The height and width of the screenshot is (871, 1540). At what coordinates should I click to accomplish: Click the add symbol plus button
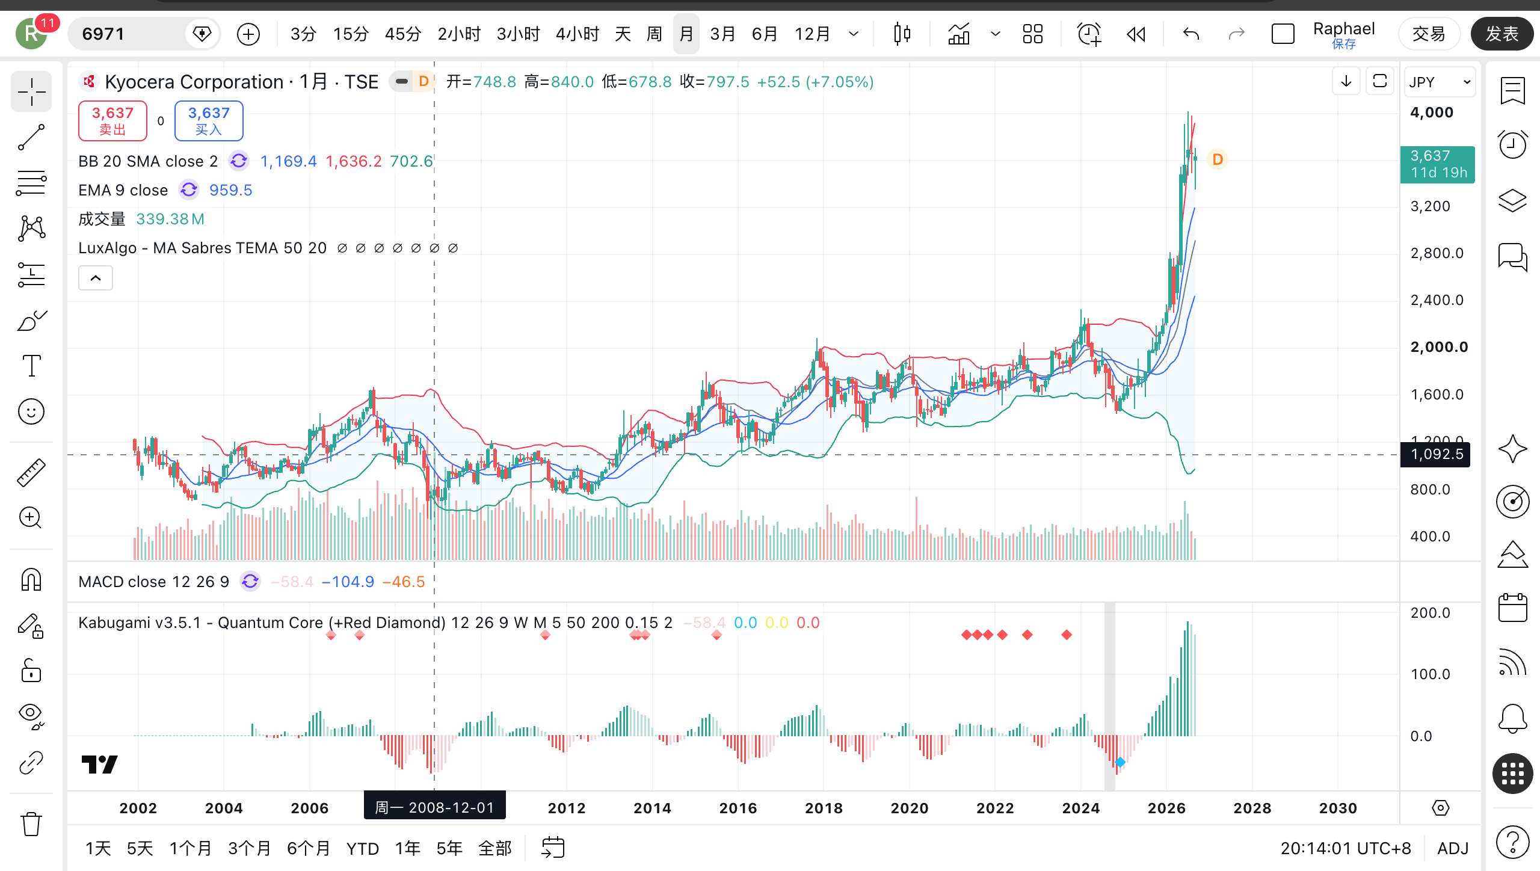pos(248,34)
